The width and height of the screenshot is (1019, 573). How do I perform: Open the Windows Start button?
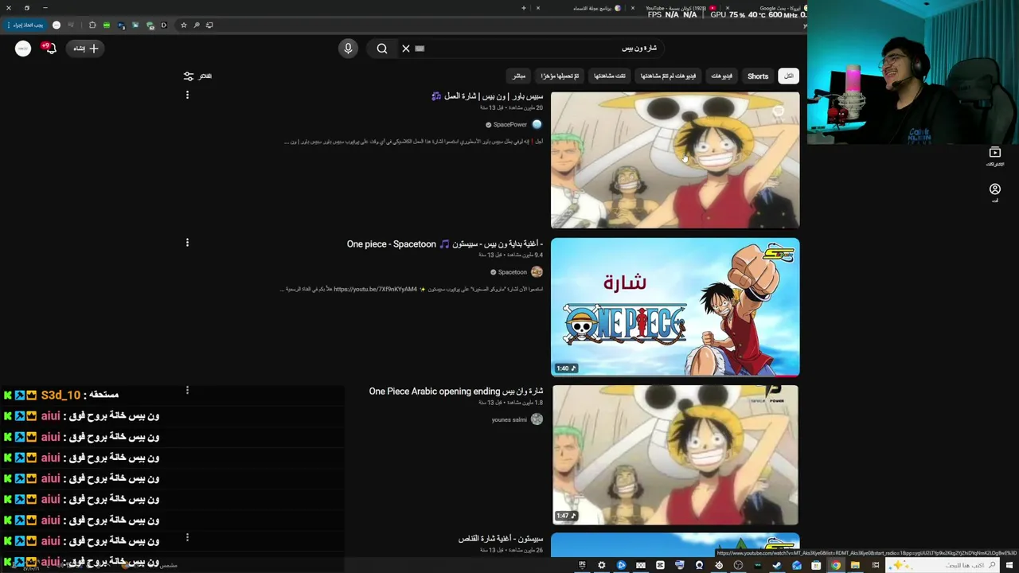tap(1011, 565)
